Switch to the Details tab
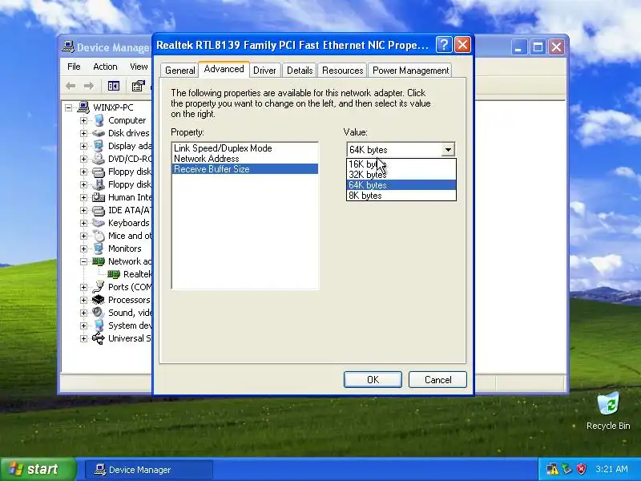This screenshot has height=481, width=641. pos(300,71)
